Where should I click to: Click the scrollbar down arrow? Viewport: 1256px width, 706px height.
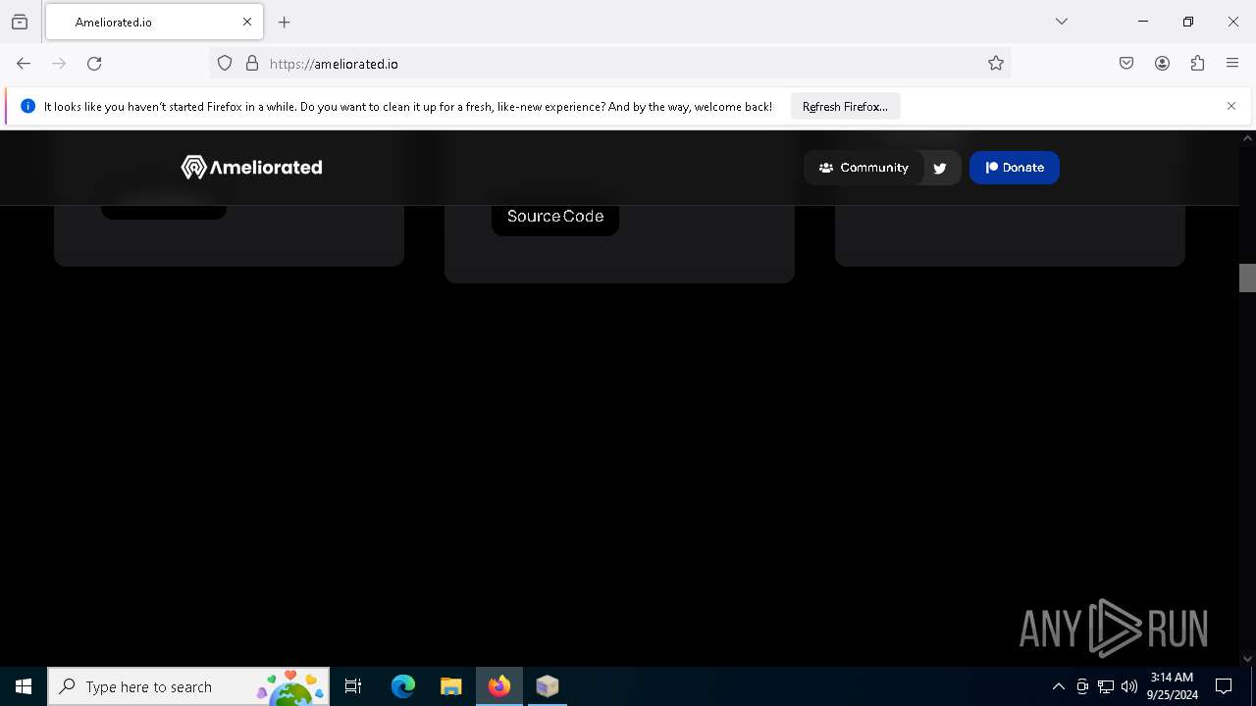tap(1247, 659)
